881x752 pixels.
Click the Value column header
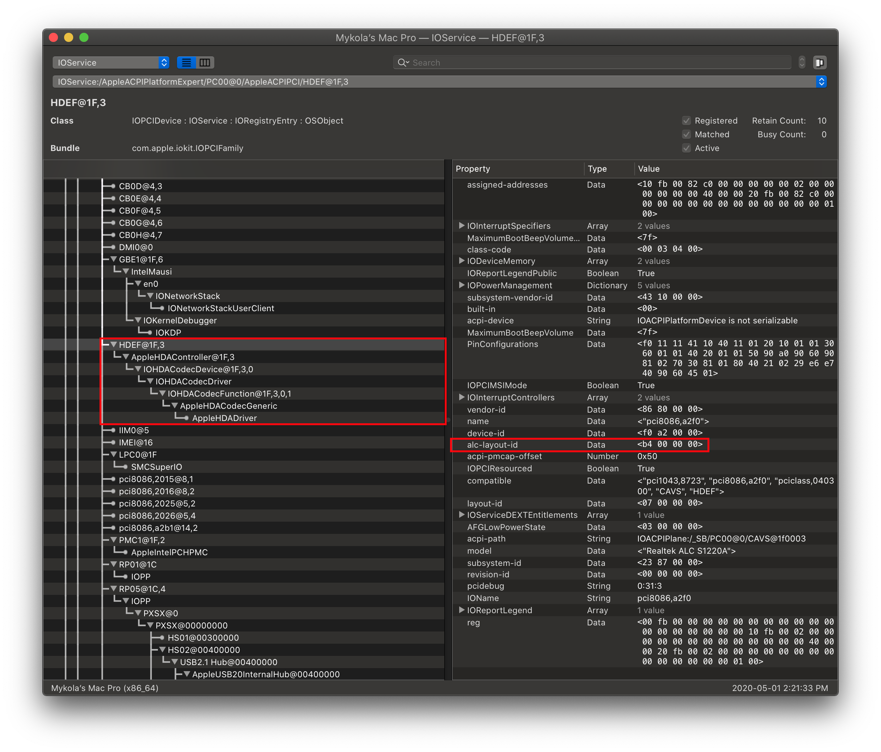[x=649, y=169]
